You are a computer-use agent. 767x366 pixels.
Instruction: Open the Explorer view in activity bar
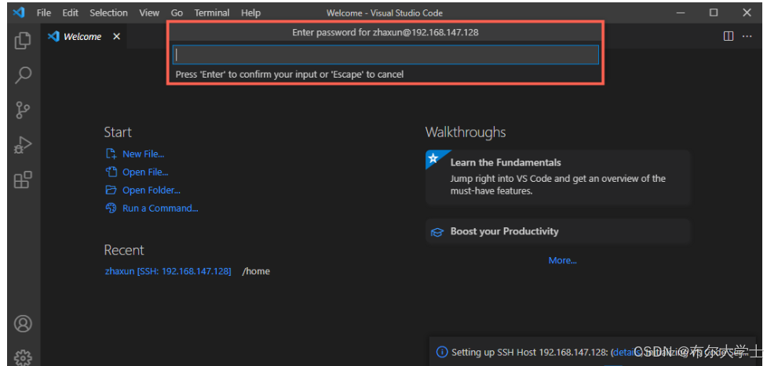(23, 40)
